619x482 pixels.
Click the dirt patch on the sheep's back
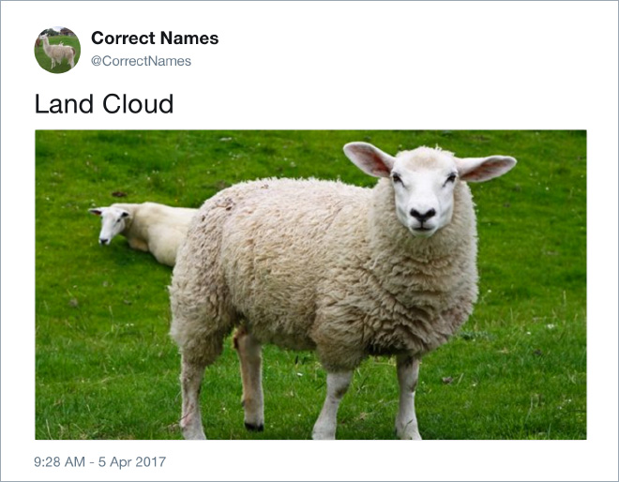coord(227,203)
